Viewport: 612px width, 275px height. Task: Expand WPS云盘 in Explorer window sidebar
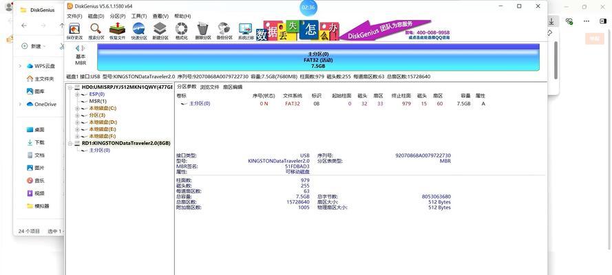pyautogui.click(x=20, y=66)
